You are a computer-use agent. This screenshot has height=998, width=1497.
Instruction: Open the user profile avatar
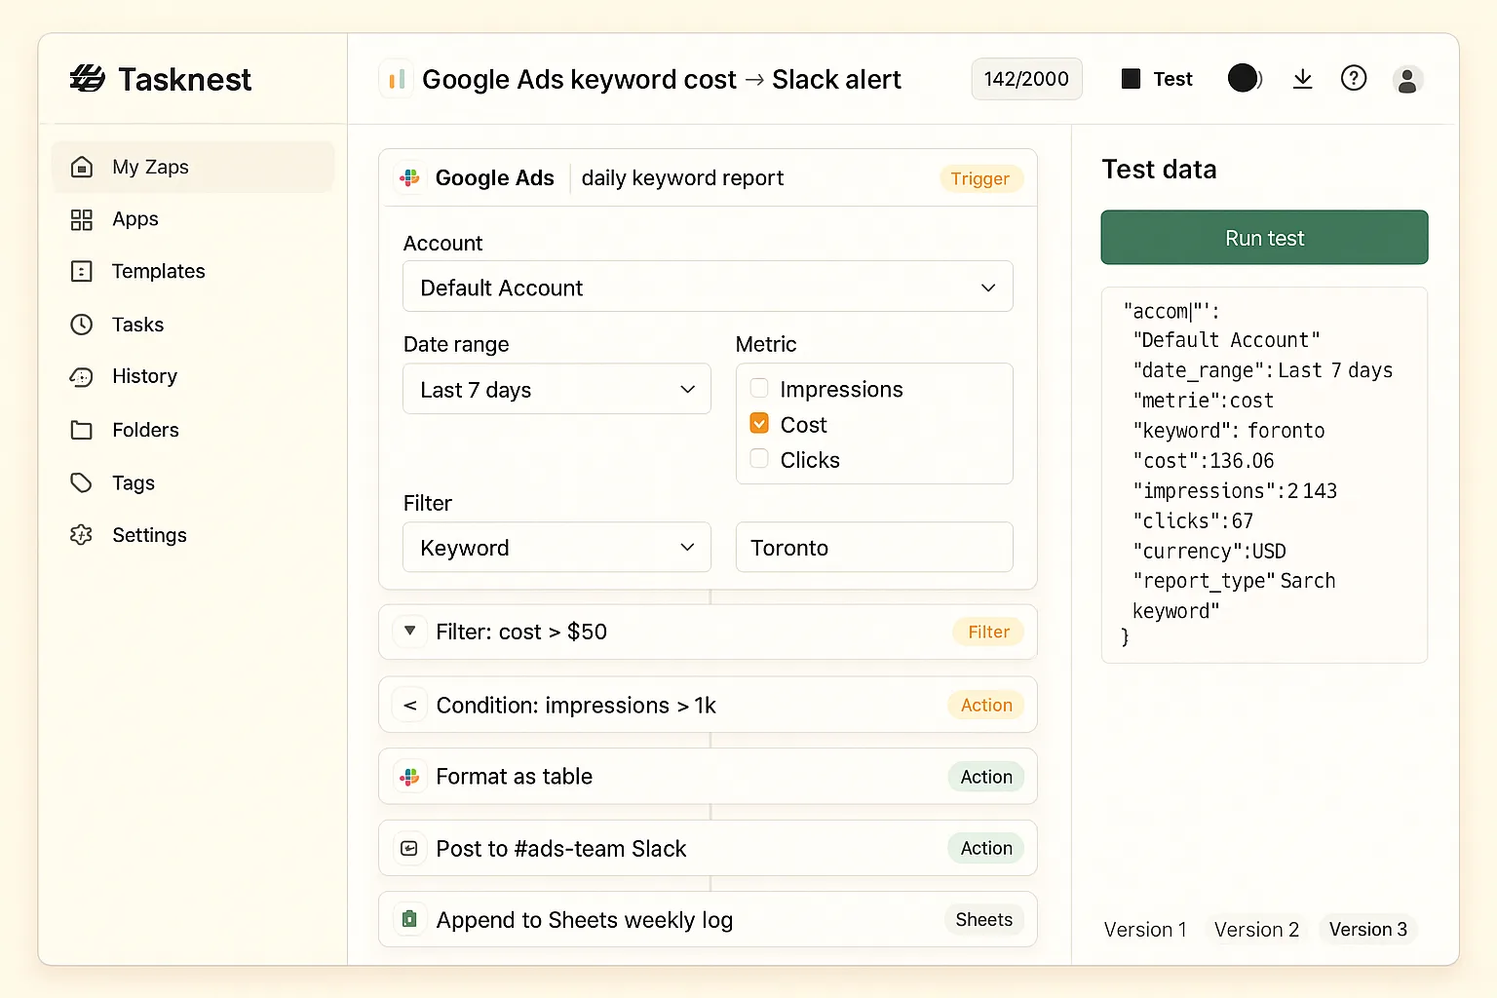pos(1407,79)
